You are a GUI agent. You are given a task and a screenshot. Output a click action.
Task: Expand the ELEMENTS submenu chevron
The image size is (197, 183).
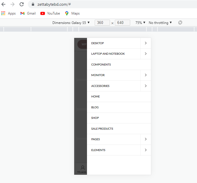pos(146,150)
